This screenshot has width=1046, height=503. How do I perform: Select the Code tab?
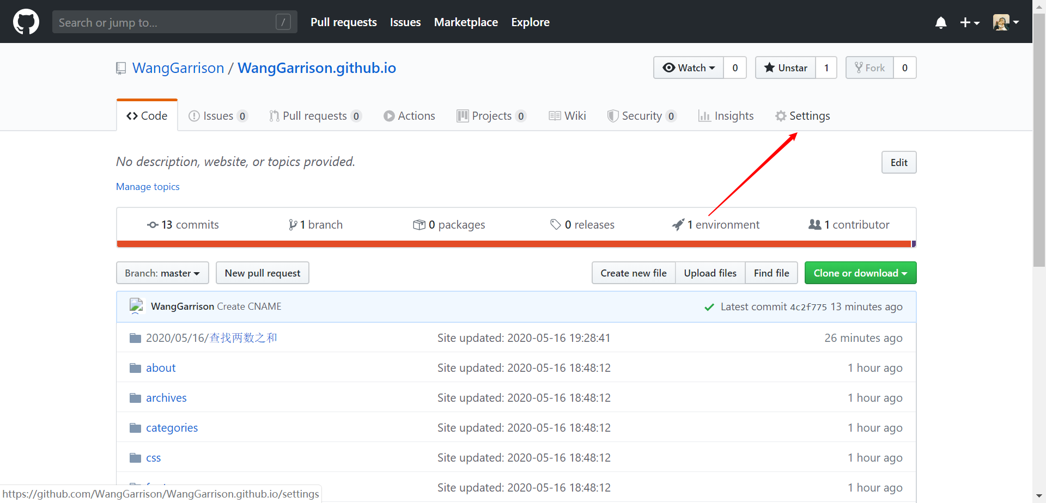coord(147,115)
